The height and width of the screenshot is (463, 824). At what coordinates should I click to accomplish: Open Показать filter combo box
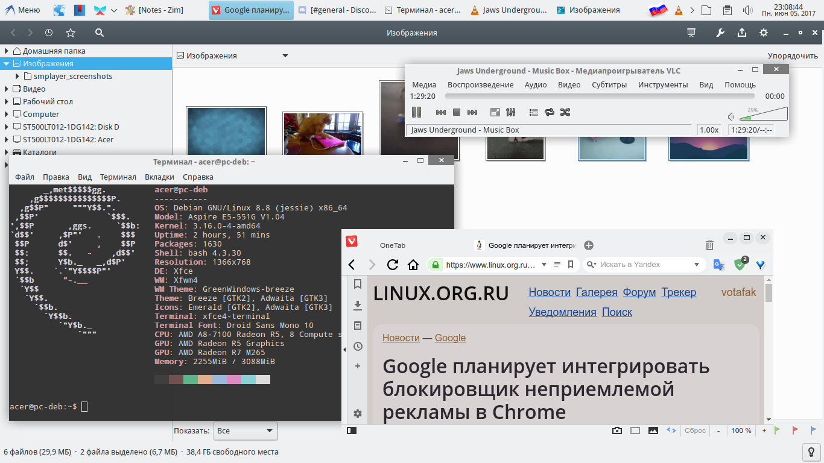point(245,431)
